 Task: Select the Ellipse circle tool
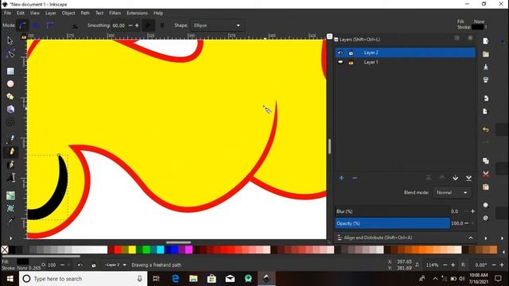10,83
